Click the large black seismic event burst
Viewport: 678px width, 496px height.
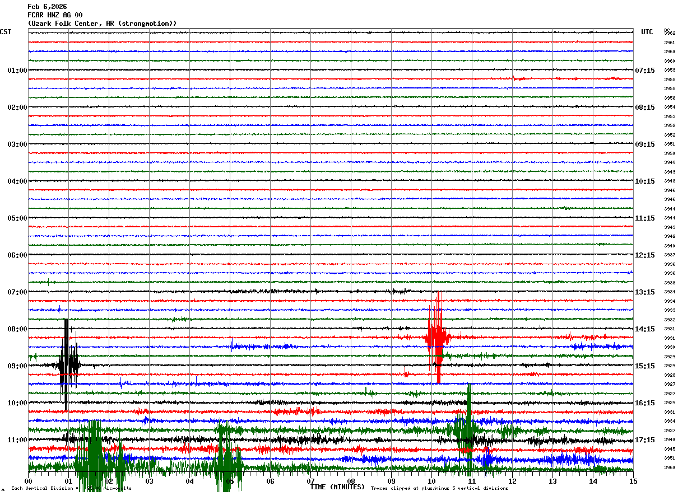(67, 365)
